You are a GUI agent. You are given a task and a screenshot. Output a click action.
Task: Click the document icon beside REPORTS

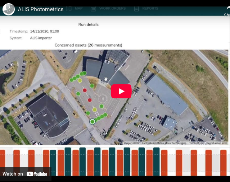pos(136,8)
